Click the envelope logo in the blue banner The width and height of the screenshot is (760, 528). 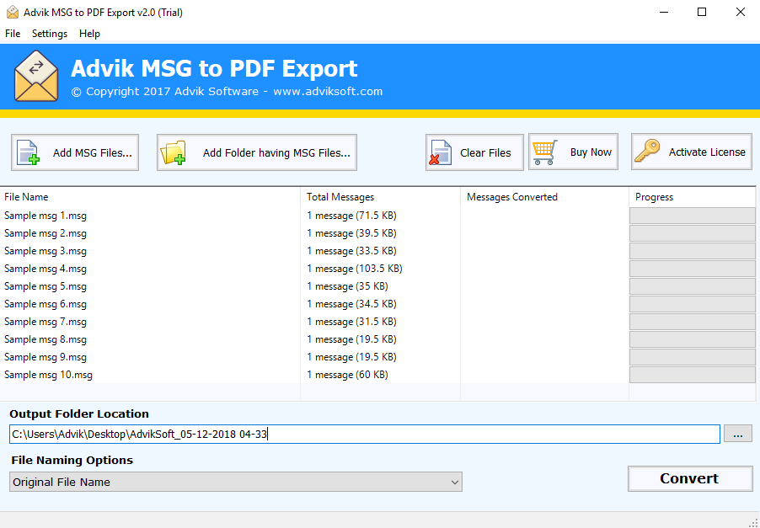36,76
